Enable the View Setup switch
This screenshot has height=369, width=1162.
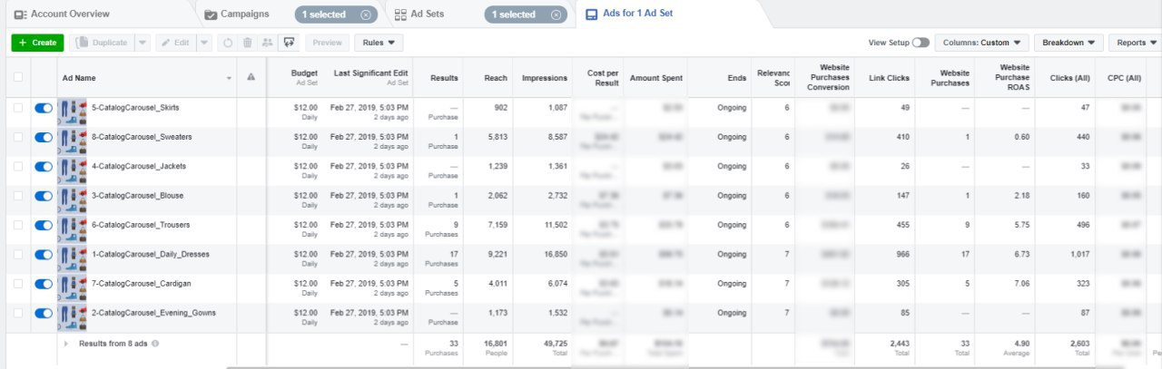tap(921, 43)
